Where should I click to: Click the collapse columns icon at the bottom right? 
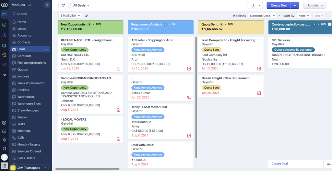[x=329, y=164]
